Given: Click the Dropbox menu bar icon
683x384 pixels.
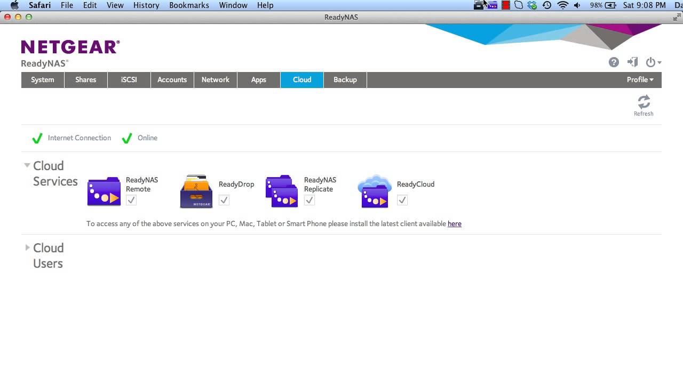Looking at the screenshot, I should click(x=532, y=5).
